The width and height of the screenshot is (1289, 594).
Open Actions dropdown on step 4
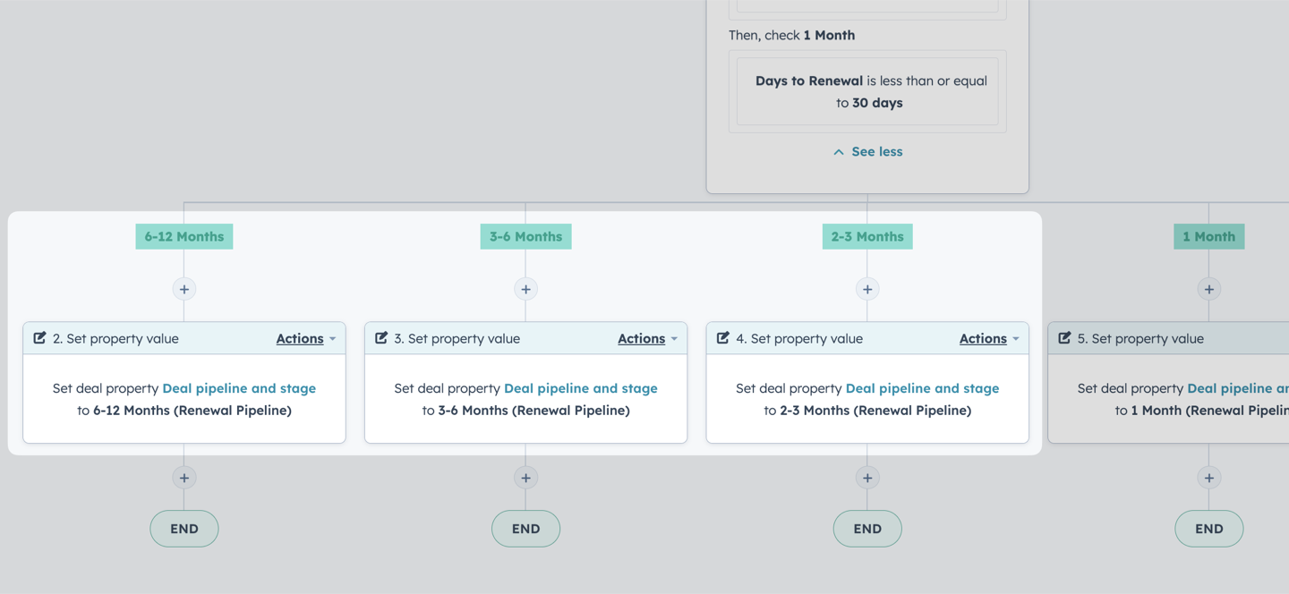point(990,339)
